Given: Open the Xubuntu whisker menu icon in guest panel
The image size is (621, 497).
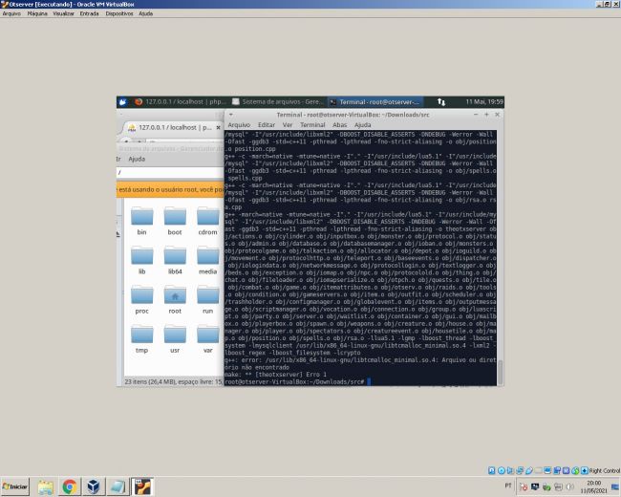Looking at the screenshot, I should tap(123, 102).
